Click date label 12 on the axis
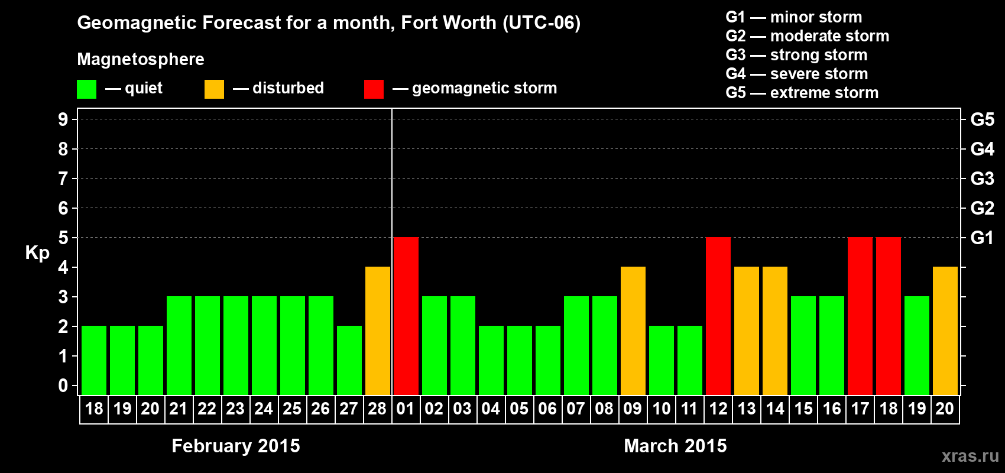1005x473 pixels. click(718, 409)
